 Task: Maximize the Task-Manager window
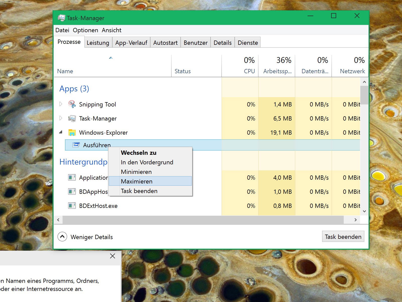point(334,16)
